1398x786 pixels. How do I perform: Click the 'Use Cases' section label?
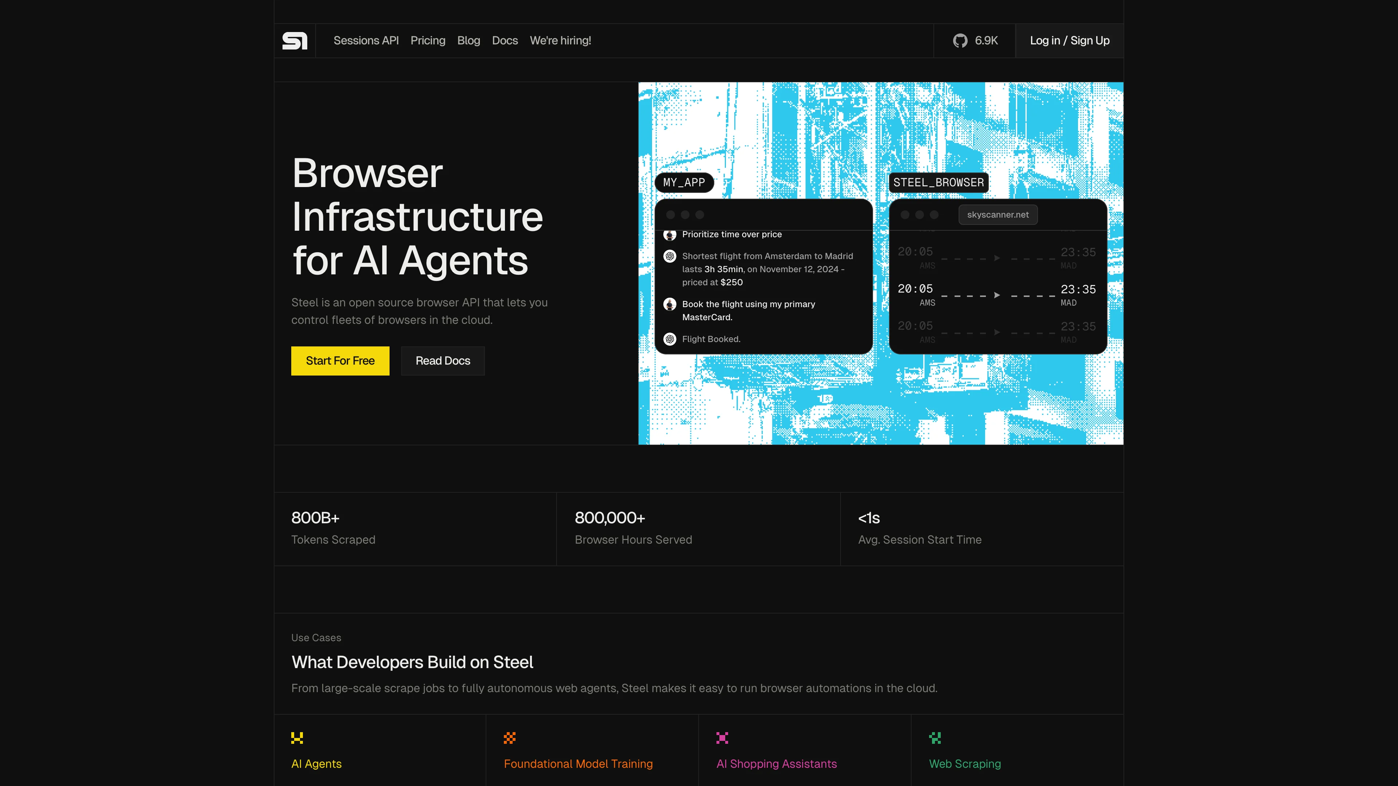(x=316, y=638)
